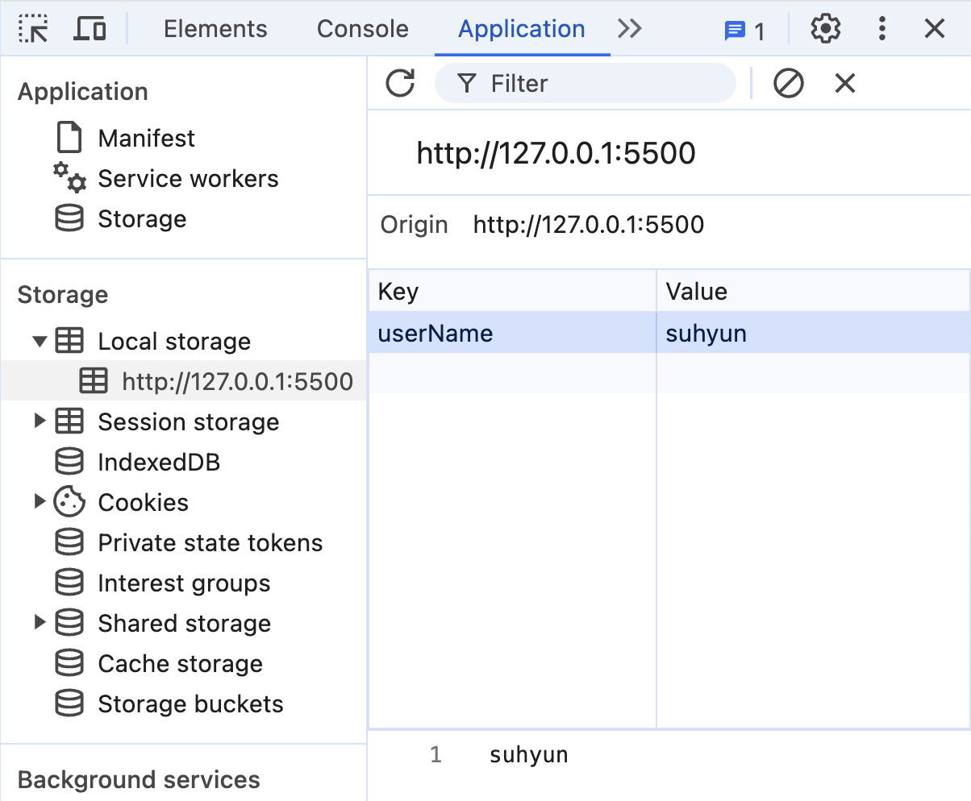Screen dimensions: 971x801
Task: Refresh the storage table
Action: click(400, 83)
